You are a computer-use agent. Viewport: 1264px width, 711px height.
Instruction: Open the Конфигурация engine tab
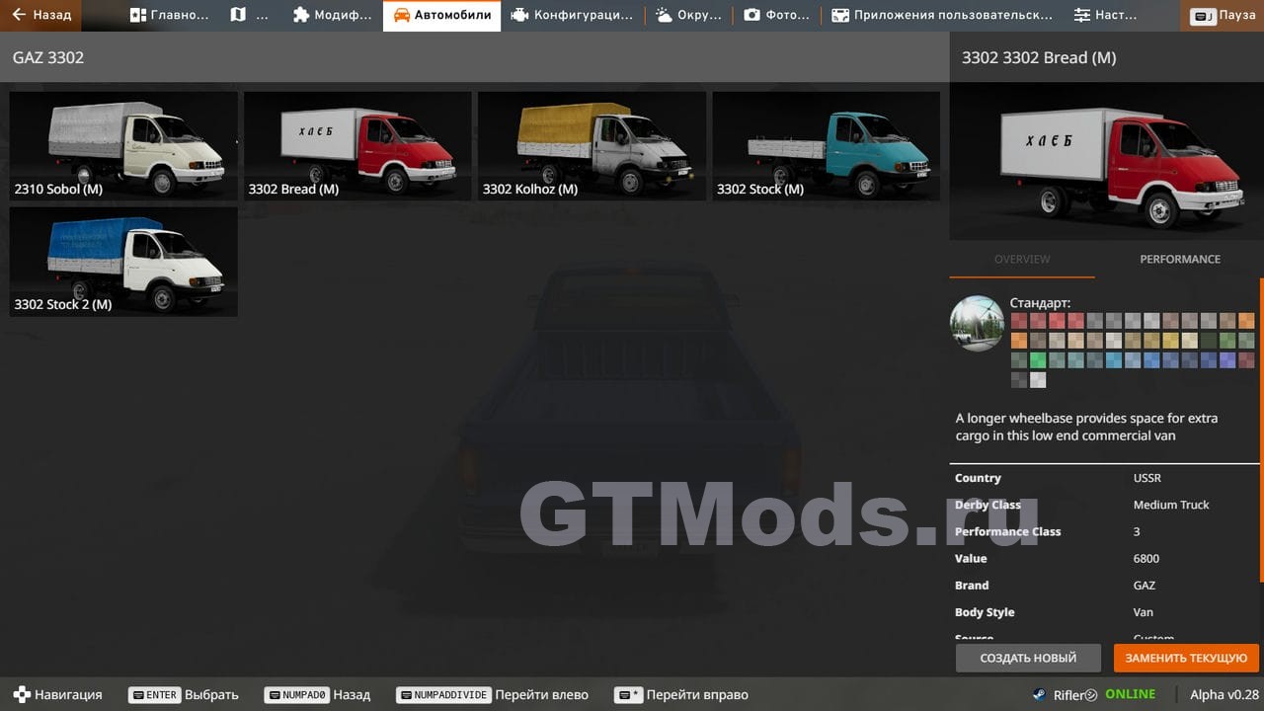pos(572,15)
